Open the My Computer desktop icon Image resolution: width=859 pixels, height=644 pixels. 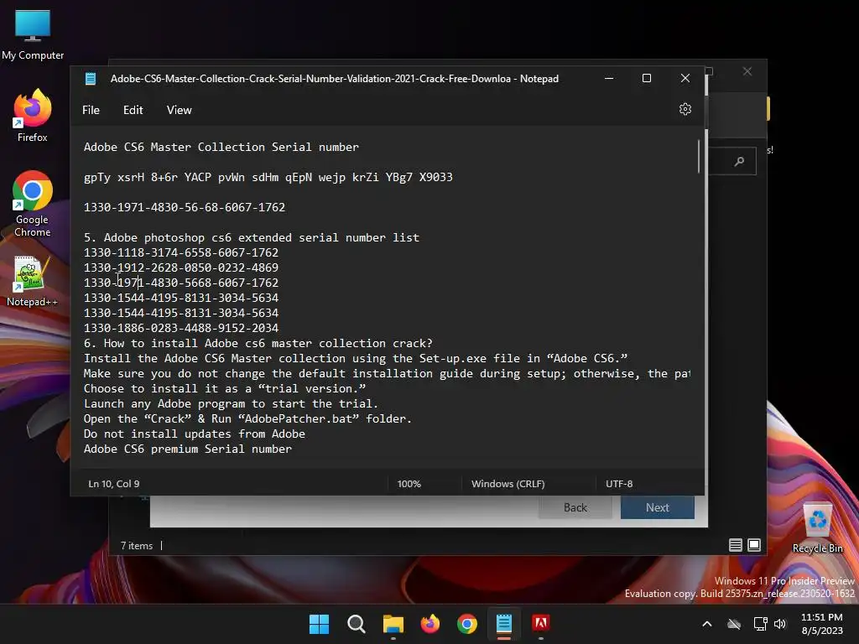coord(33,34)
